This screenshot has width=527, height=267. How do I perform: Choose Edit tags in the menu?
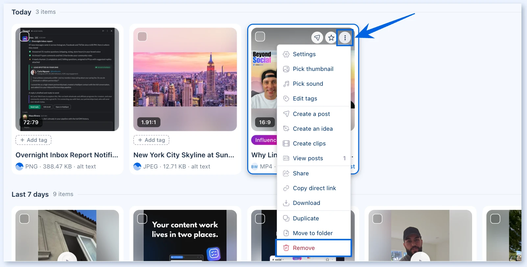pyautogui.click(x=314, y=99)
